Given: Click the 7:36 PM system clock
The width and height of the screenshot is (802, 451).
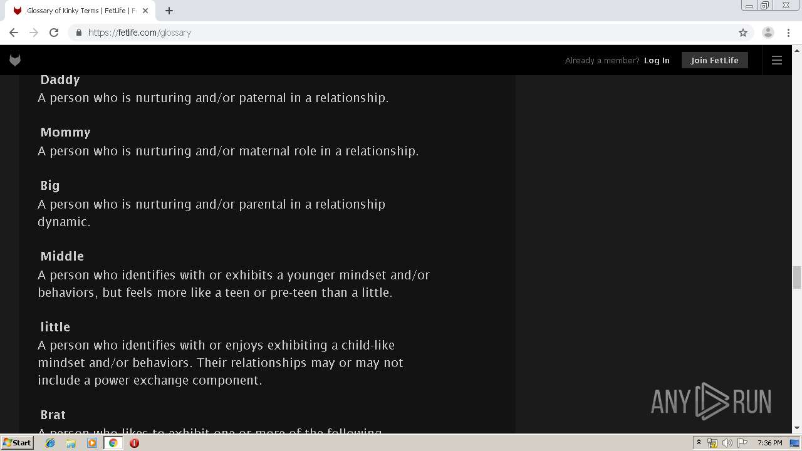Looking at the screenshot, I should click(769, 443).
